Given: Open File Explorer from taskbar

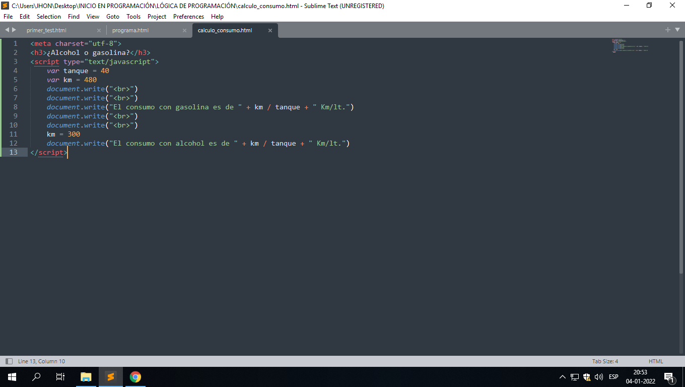Looking at the screenshot, I should (86, 376).
